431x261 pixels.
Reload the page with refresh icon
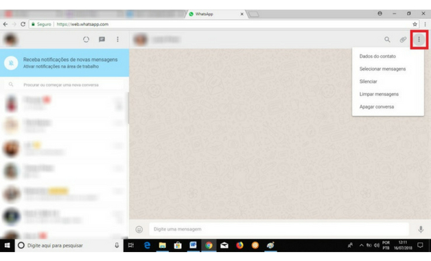pyautogui.click(x=23, y=24)
